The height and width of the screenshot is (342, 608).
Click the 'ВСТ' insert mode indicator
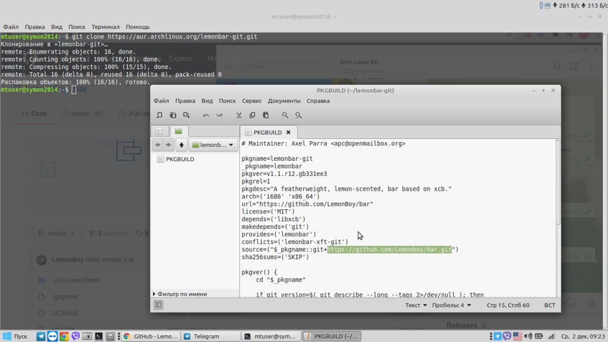click(x=550, y=305)
